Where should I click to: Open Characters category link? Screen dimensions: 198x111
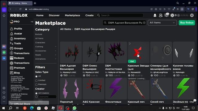40,43
